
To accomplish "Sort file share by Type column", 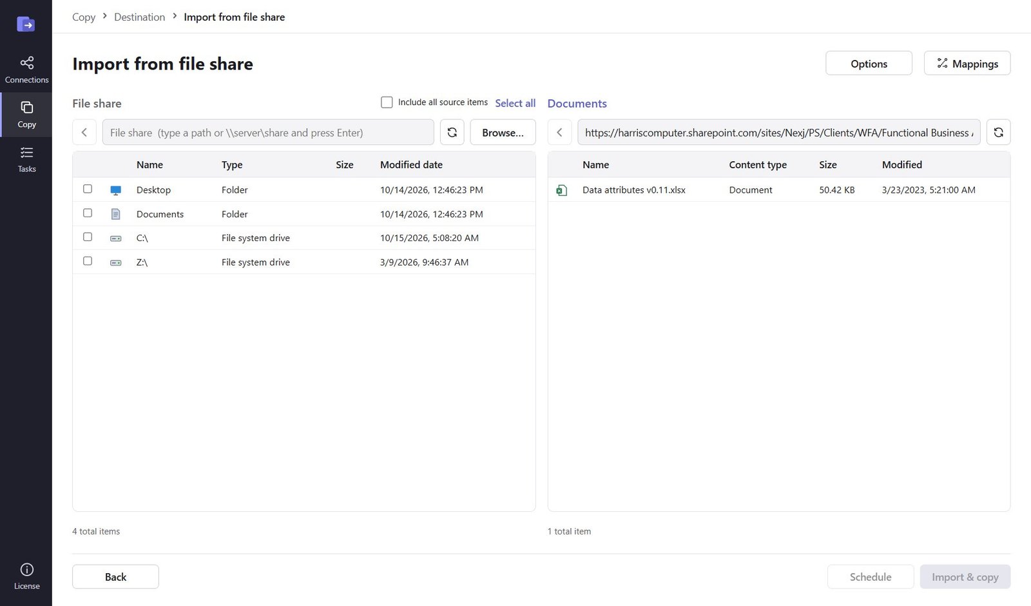I will coord(232,164).
